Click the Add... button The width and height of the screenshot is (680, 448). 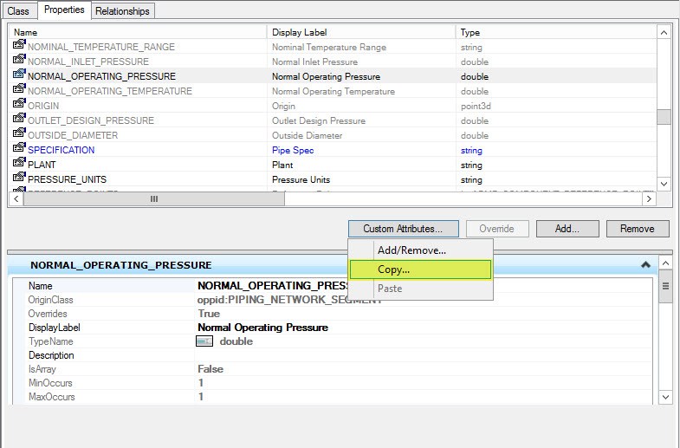tap(567, 229)
